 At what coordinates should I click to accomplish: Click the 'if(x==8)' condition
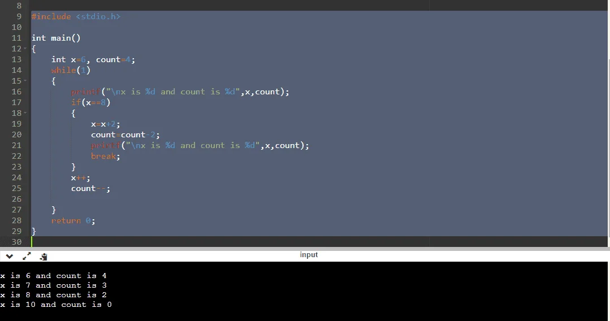(x=90, y=102)
